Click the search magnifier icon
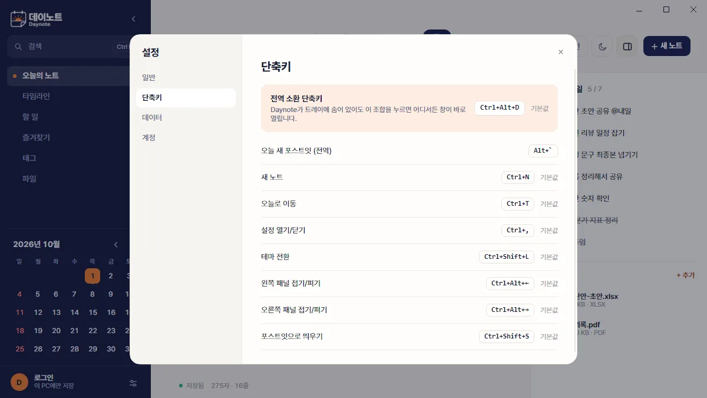Screen dimensions: 707x398 tap(18, 47)
